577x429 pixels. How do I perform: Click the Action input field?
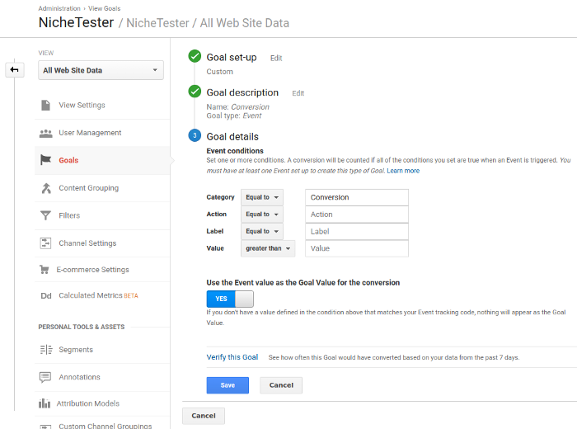tap(357, 214)
